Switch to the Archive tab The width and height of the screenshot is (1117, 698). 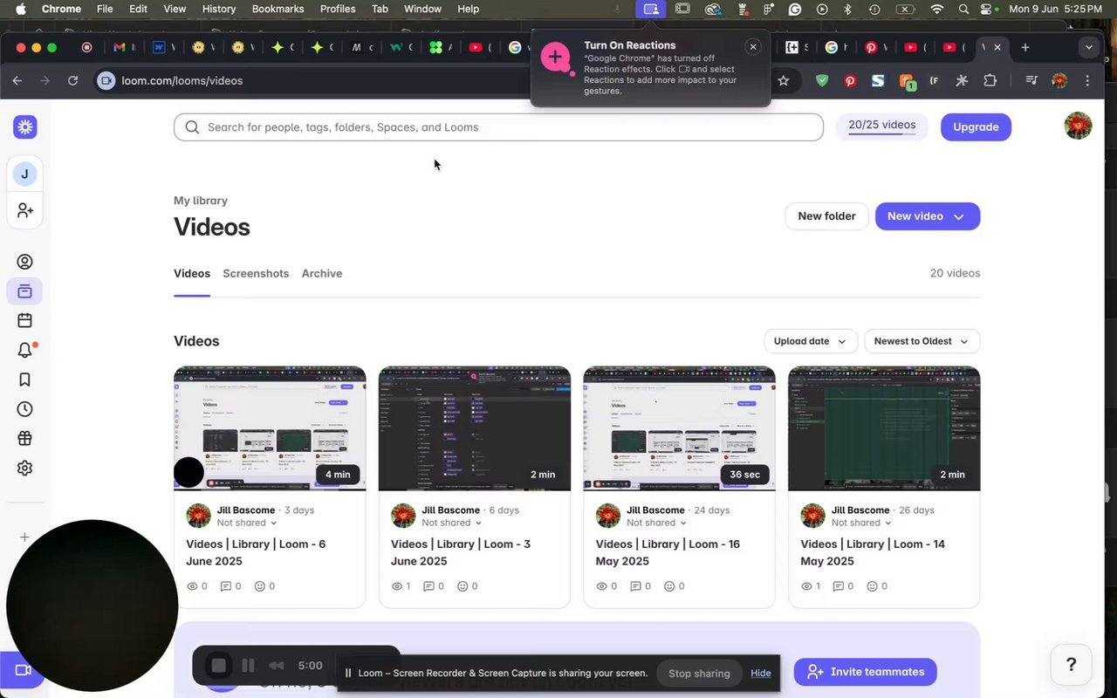(322, 273)
